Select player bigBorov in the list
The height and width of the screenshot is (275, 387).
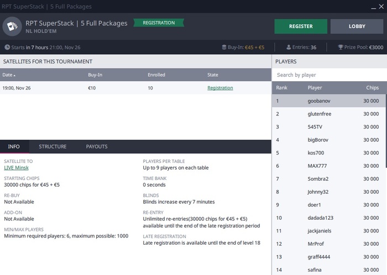(328, 140)
